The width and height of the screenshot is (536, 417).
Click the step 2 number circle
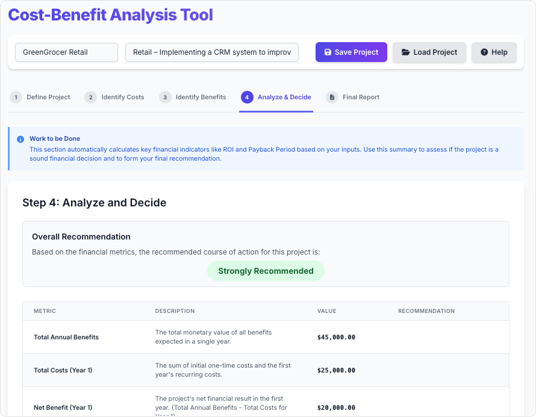90,97
